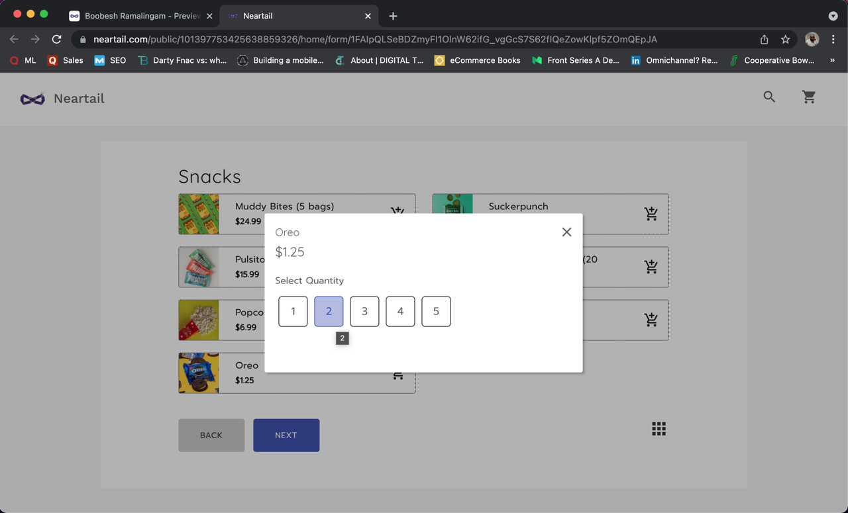Open the search icon in the Neartail header
This screenshot has width=848, height=513.
(768, 97)
